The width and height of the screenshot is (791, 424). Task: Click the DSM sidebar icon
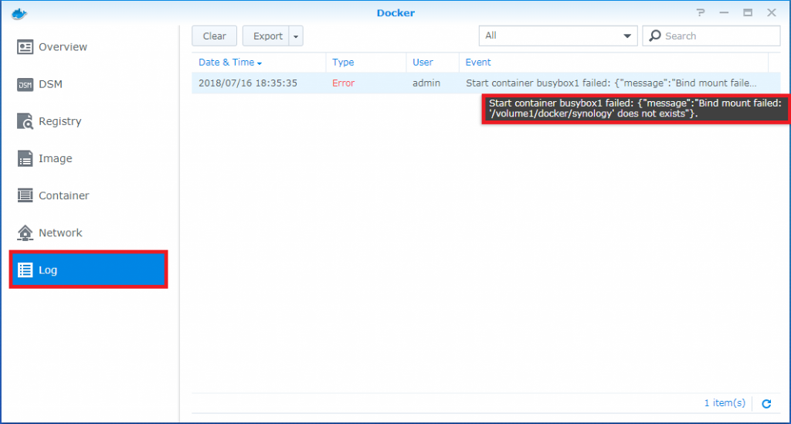point(25,85)
